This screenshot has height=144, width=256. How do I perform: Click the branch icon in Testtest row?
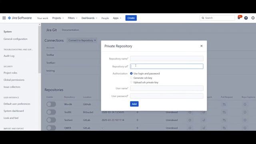coord(204,120)
